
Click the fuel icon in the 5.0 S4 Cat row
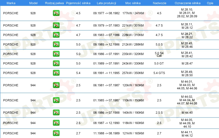[x=56, y=54]
